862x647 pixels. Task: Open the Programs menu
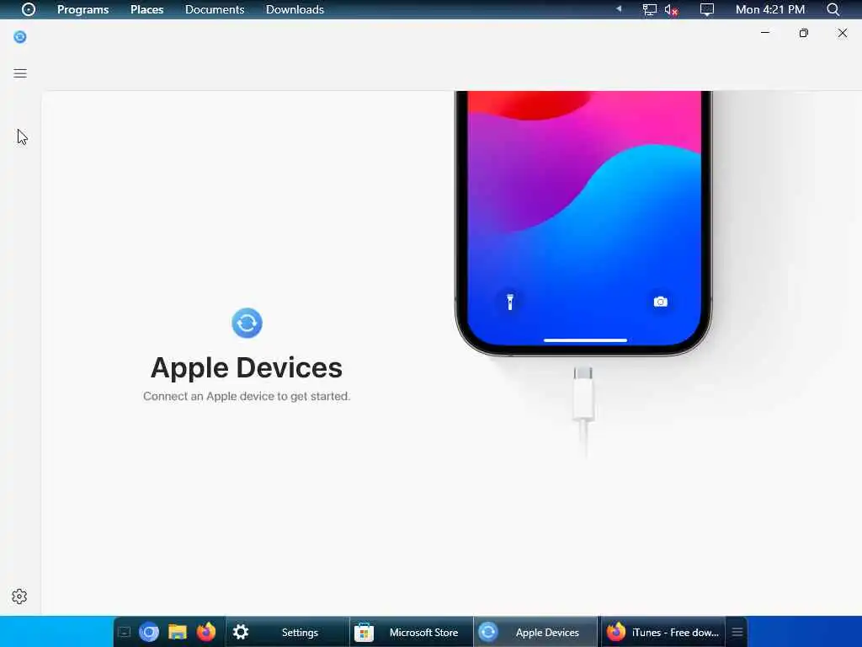[83, 9]
